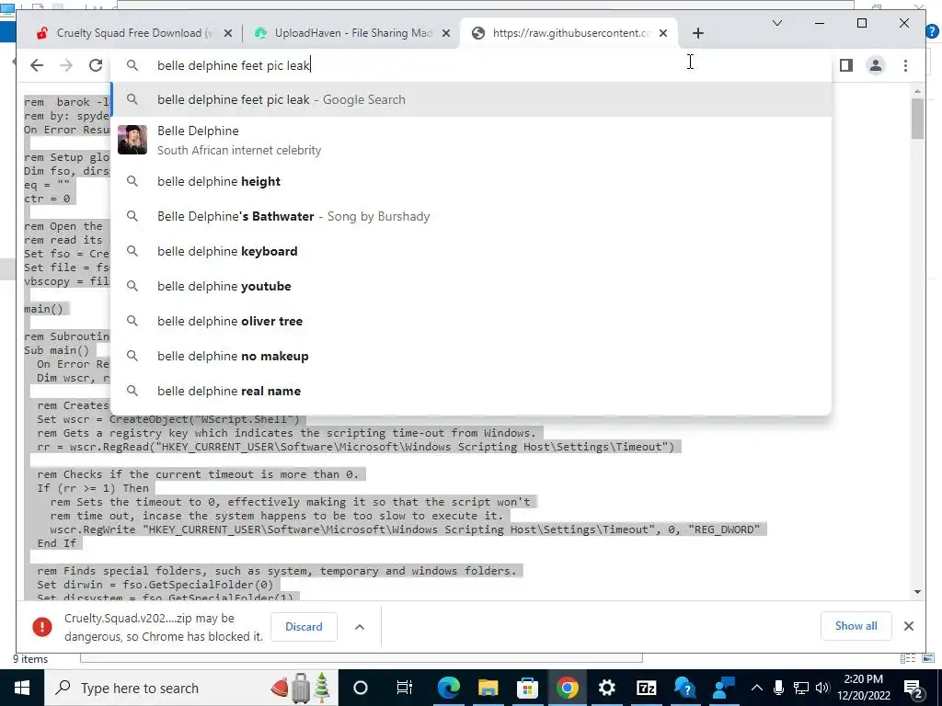Choose the 'belle delphine no makeup' suggestion

pyautogui.click(x=472, y=356)
